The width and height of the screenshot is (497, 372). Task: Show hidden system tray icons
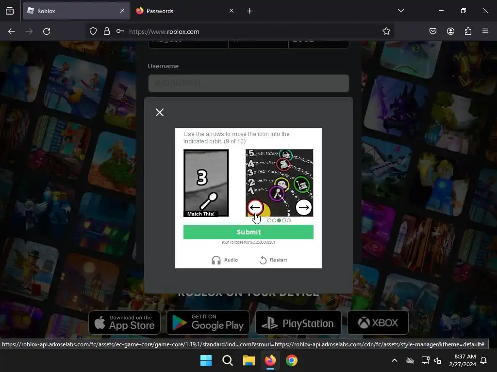click(x=395, y=360)
